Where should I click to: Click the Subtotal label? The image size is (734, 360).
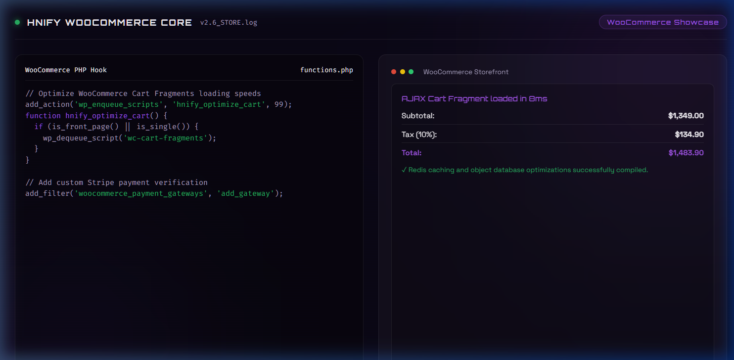(418, 116)
